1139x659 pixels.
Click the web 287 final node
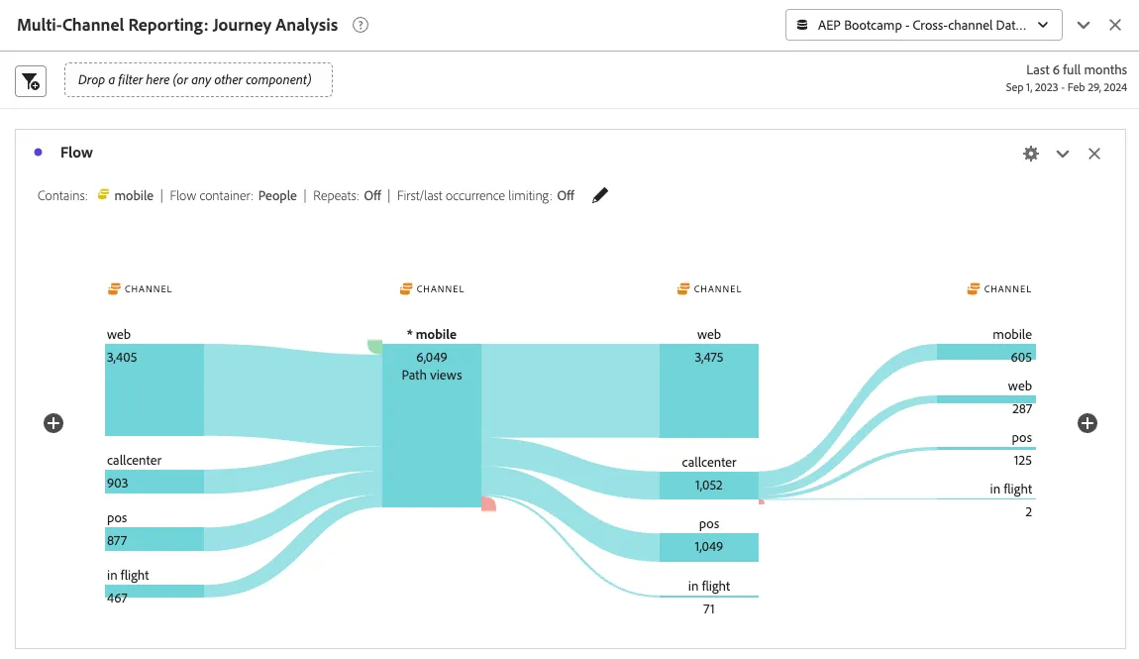pos(986,399)
